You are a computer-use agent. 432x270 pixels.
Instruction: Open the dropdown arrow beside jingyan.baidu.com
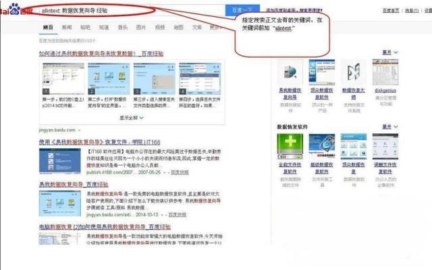pyautogui.click(x=80, y=131)
